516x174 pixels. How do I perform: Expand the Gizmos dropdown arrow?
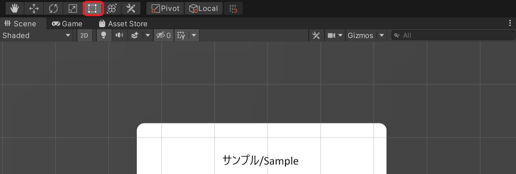[x=382, y=35]
